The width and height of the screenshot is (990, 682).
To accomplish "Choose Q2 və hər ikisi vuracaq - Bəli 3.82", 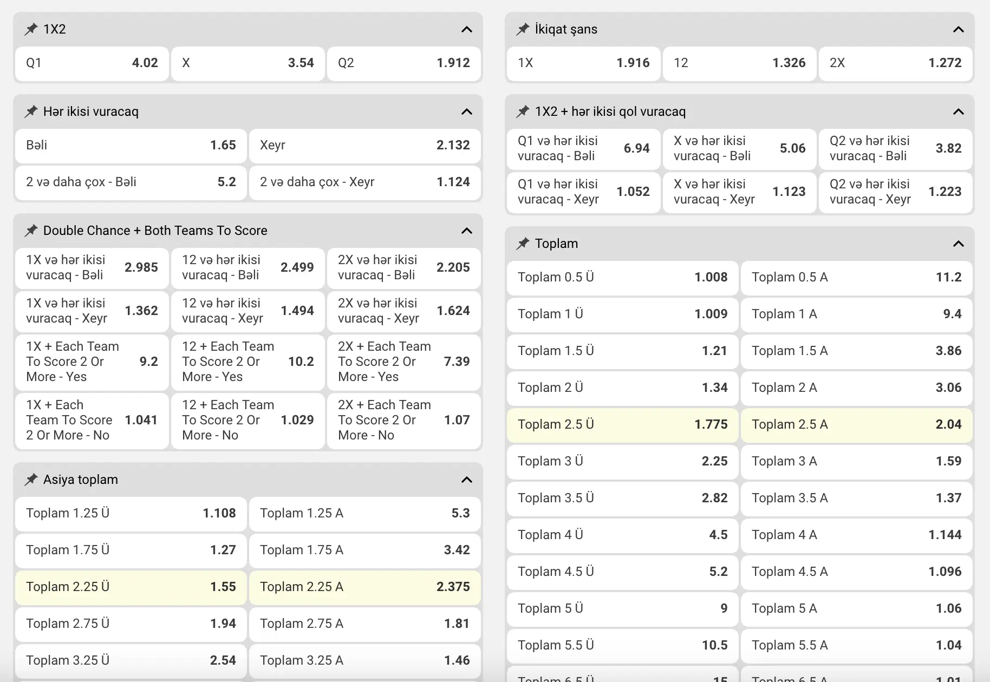I will point(896,149).
